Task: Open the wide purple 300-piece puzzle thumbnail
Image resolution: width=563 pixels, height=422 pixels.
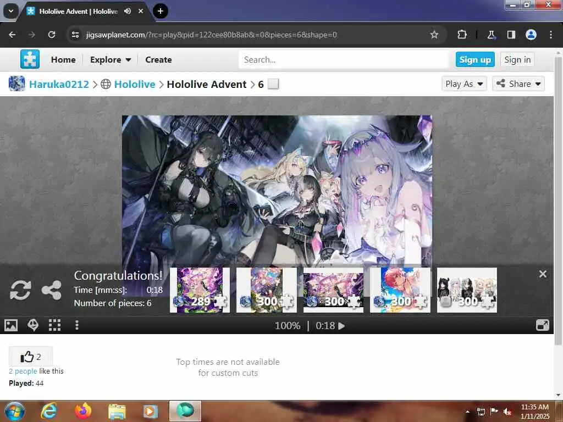Action: [x=333, y=290]
